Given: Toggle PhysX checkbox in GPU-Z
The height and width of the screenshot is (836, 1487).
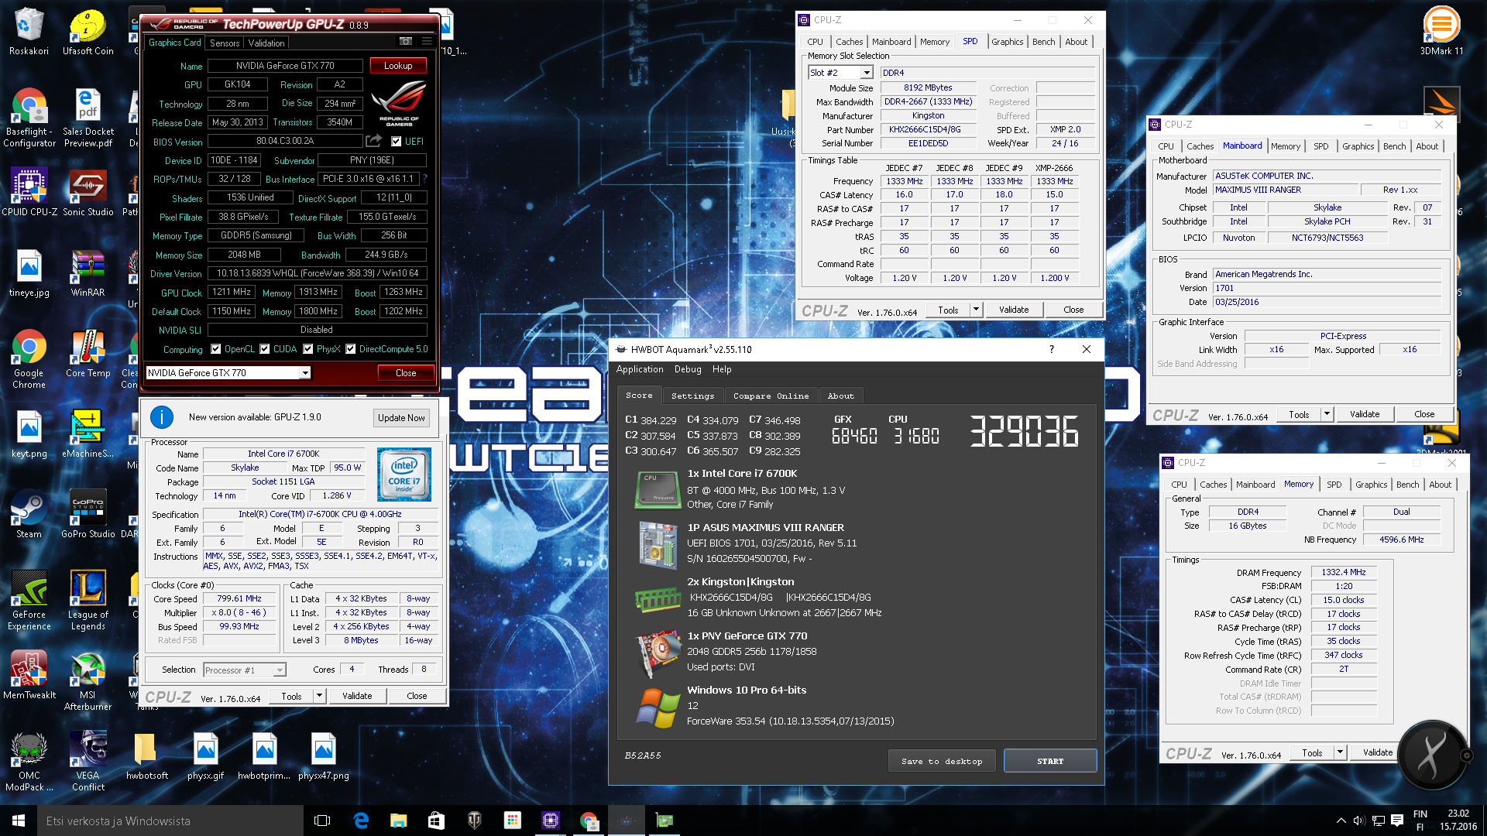Looking at the screenshot, I should click(x=308, y=349).
